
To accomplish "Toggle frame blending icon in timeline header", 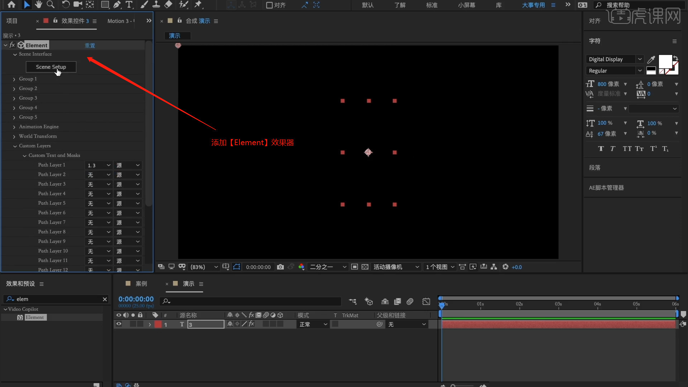I will 397,302.
